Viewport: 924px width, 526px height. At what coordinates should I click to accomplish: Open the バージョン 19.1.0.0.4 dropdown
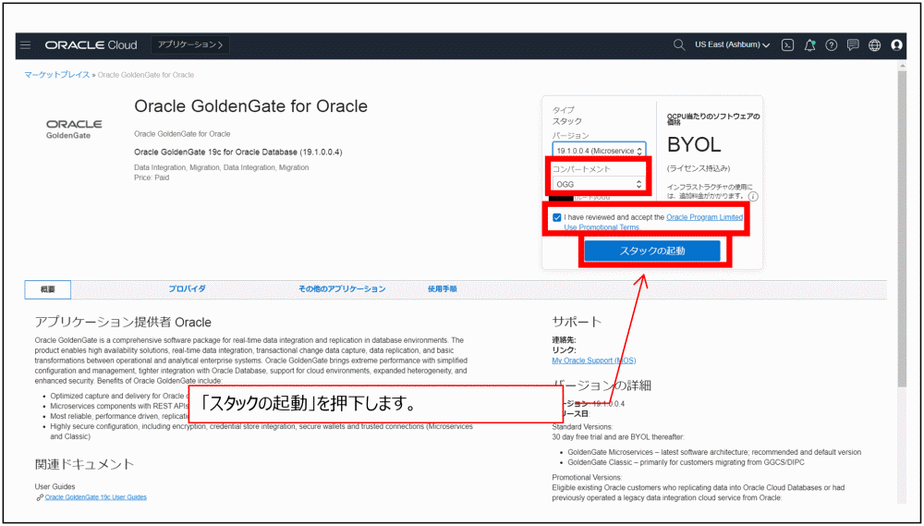pyautogui.click(x=600, y=151)
